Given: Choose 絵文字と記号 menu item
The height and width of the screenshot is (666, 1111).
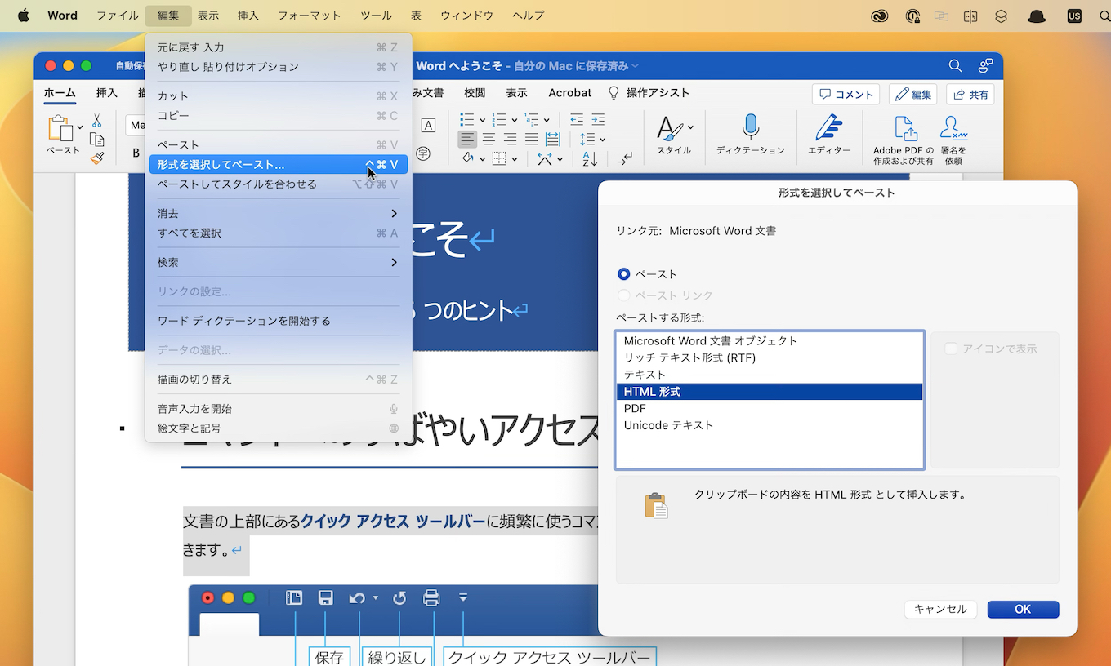Looking at the screenshot, I should pyautogui.click(x=278, y=428).
